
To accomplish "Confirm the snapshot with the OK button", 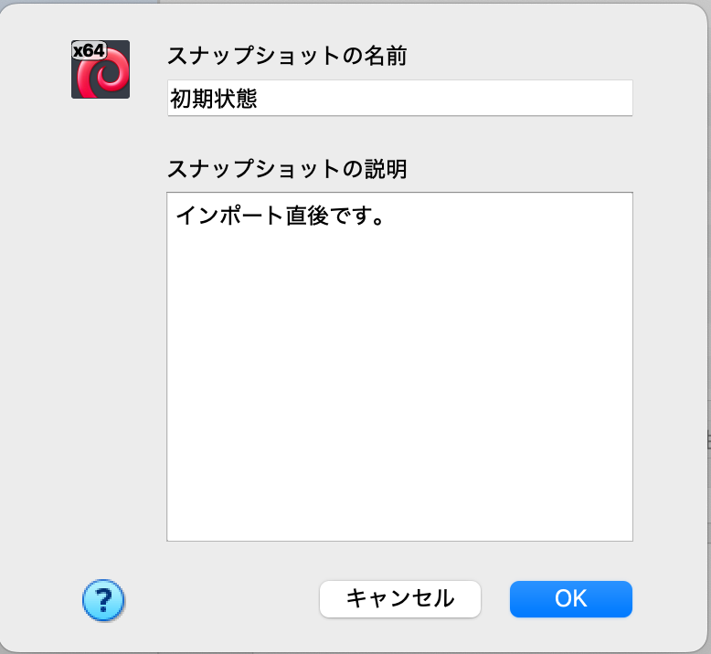I will coord(571,598).
